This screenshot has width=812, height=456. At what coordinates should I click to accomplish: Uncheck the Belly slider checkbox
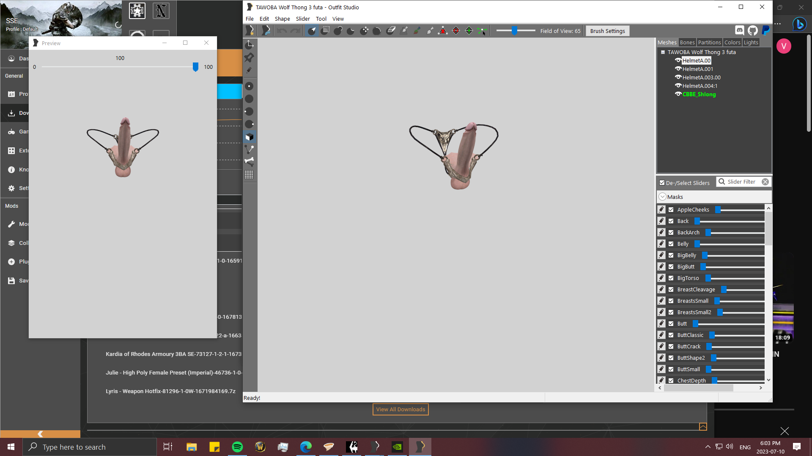coord(671,244)
